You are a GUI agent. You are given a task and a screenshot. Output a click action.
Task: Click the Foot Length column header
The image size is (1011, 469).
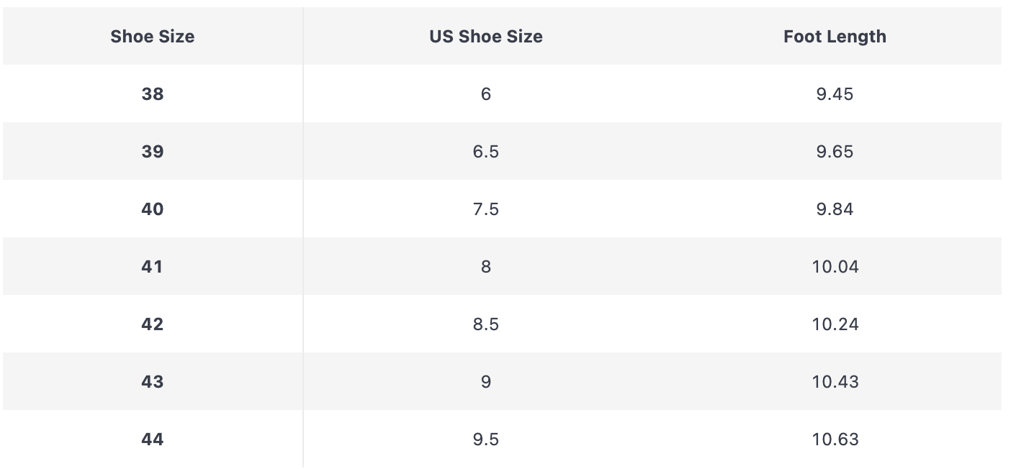(835, 37)
